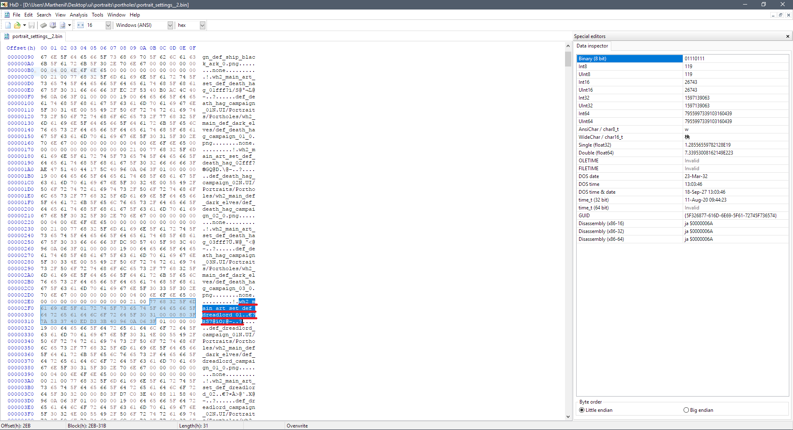Click offset 000002E0 in the offset column
The height and width of the screenshot is (430, 793).
21,302
